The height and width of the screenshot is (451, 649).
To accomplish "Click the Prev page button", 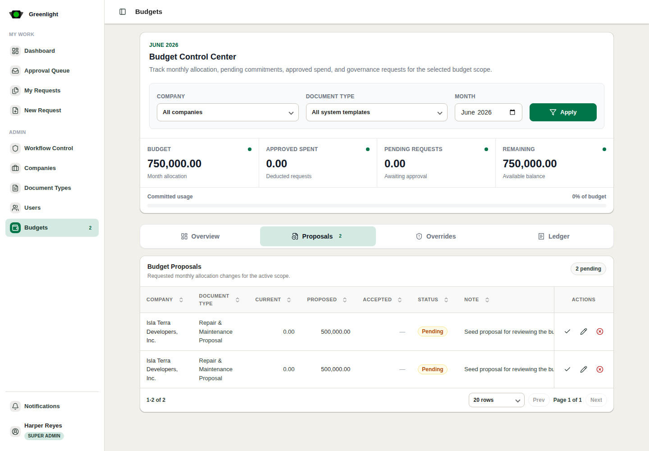I will (x=539, y=400).
